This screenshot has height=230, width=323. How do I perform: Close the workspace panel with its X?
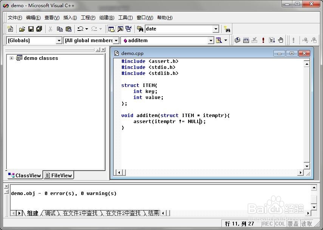[103, 50]
